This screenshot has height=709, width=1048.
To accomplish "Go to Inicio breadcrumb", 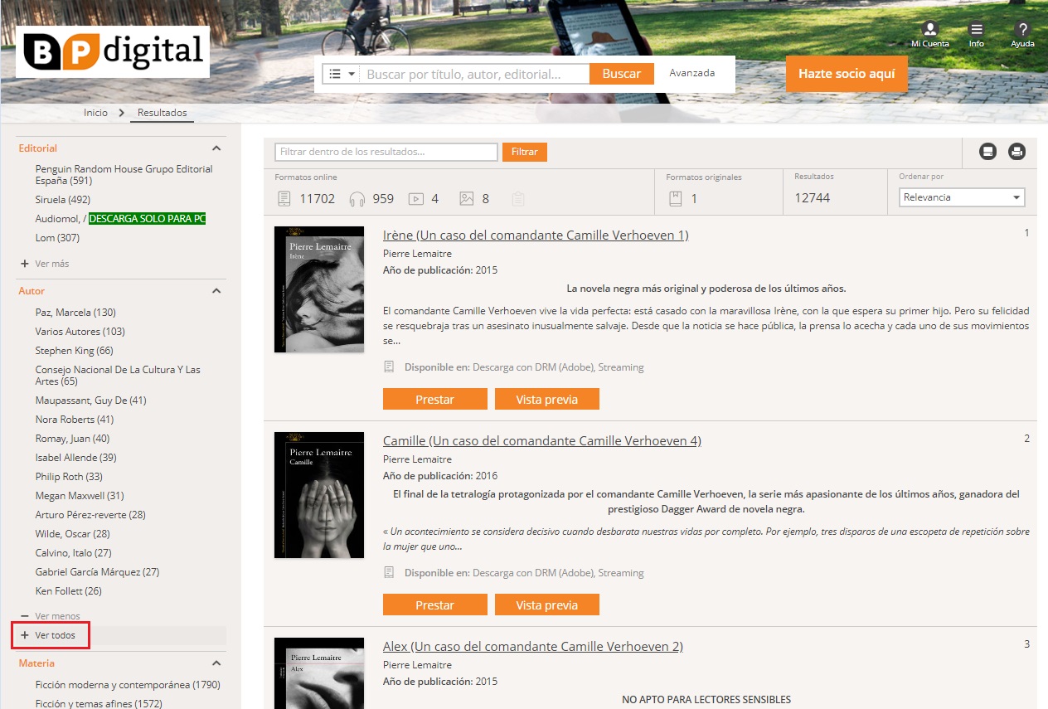I will [95, 113].
